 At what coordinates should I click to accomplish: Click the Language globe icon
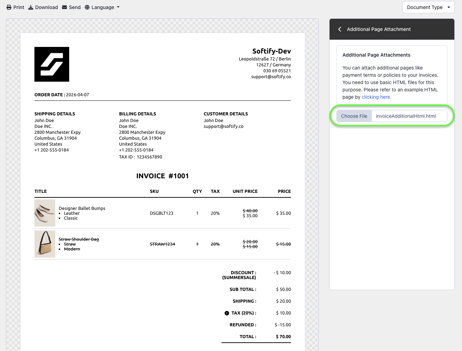click(x=87, y=7)
